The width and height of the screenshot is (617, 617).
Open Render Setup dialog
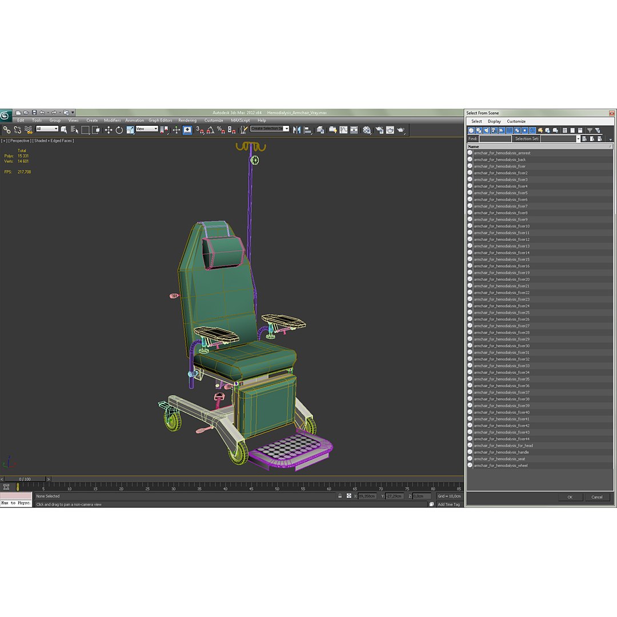pos(379,130)
